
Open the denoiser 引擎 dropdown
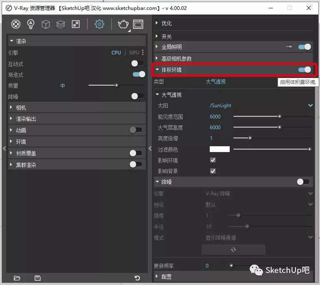coord(310,193)
